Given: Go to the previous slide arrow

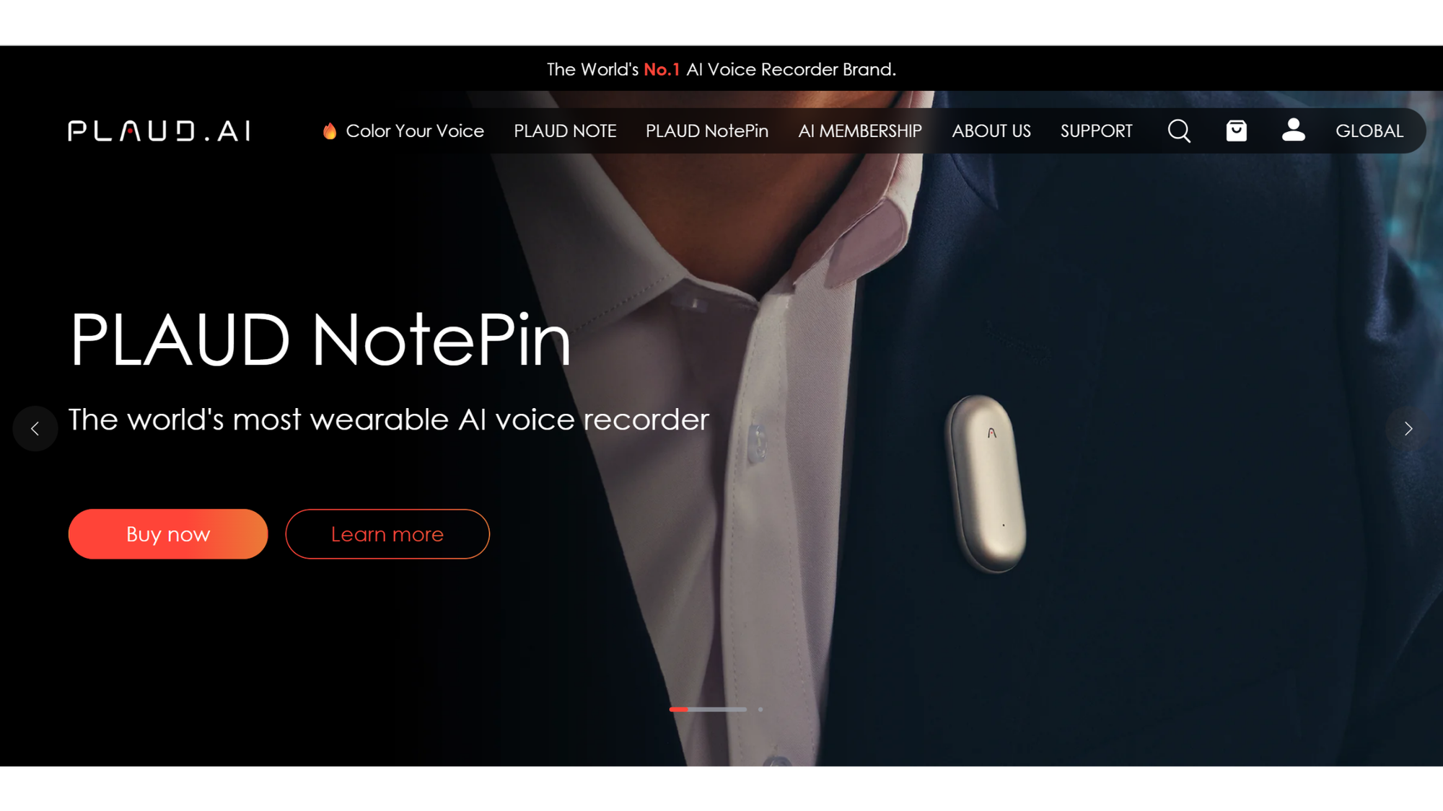Looking at the screenshot, I should coord(35,429).
